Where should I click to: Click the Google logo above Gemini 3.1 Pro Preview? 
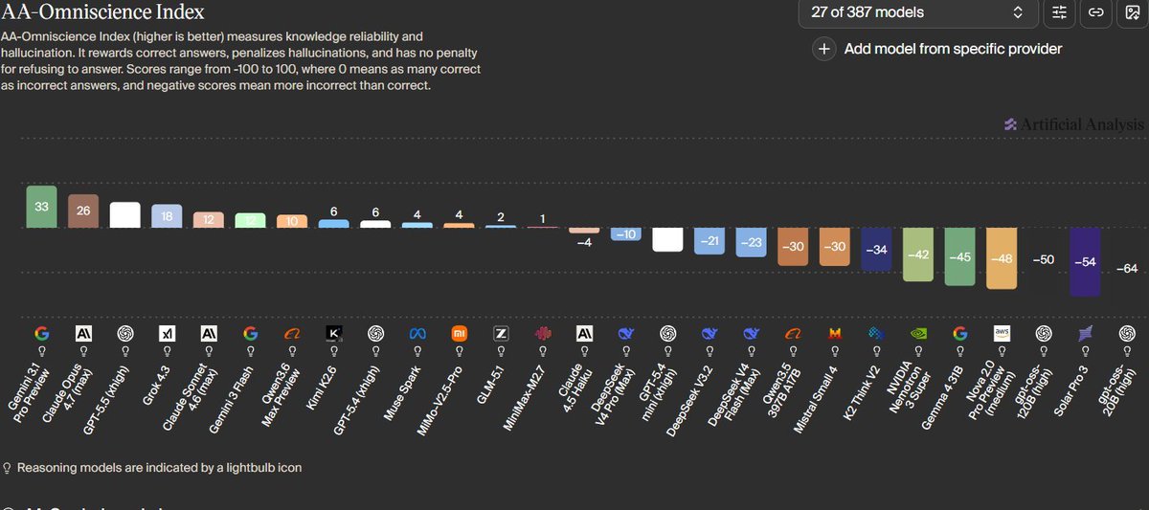pos(41,334)
